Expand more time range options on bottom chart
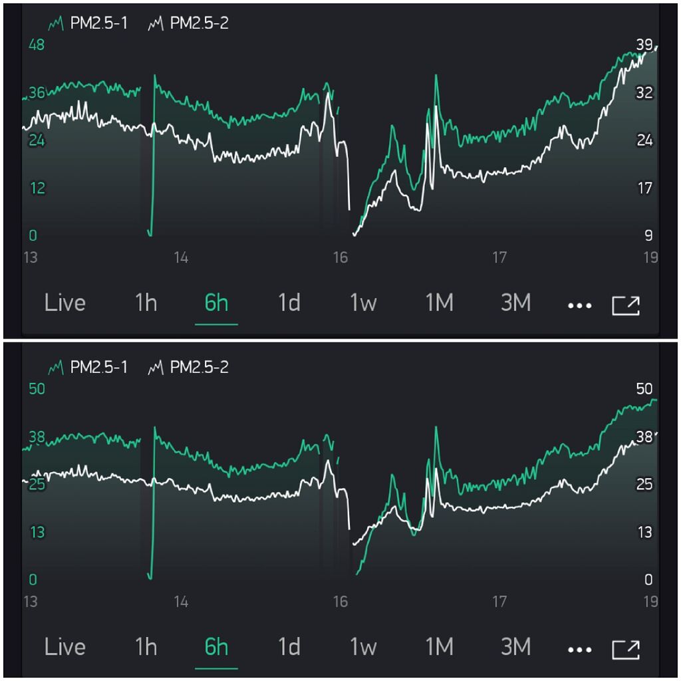The width and height of the screenshot is (681, 681). click(x=579, y=646)
